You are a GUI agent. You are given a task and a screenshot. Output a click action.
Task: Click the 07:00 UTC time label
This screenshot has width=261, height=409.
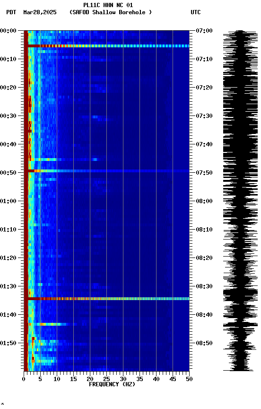coord(204,31)
